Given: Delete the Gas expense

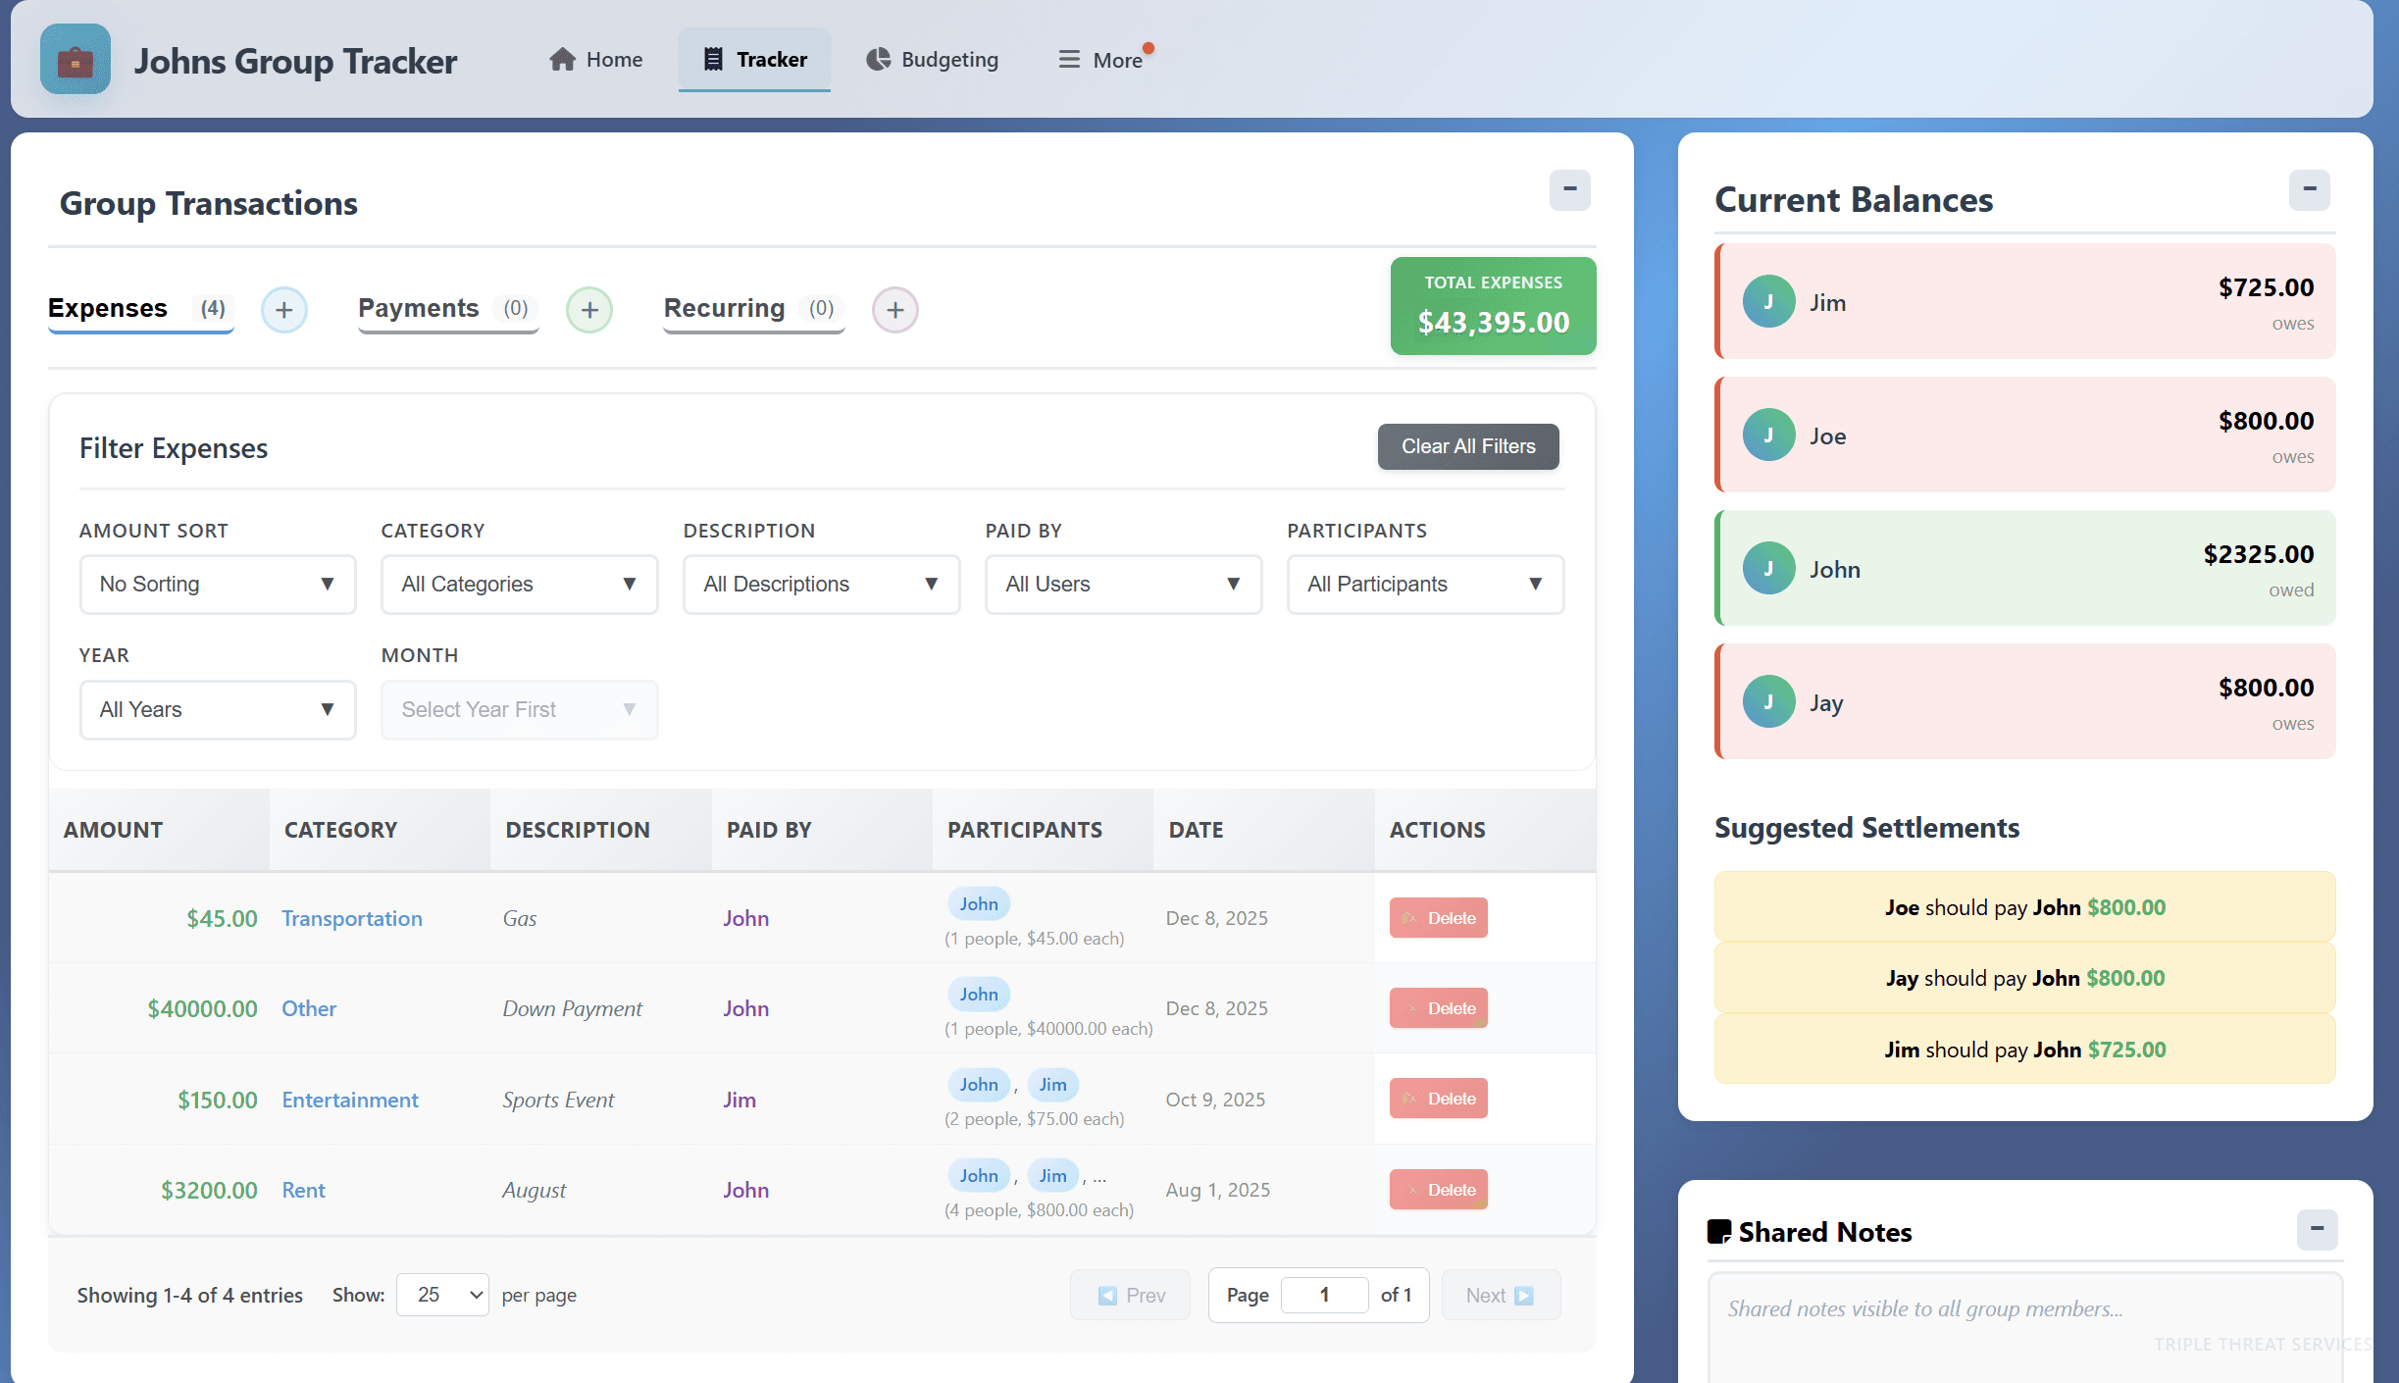Looking at the screenshot, I should [1438, 917].
